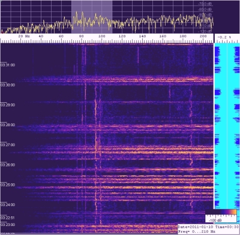240x235 pixels.
Task: Click the 20 Hz frequency scale label
Action: [24, 36]
